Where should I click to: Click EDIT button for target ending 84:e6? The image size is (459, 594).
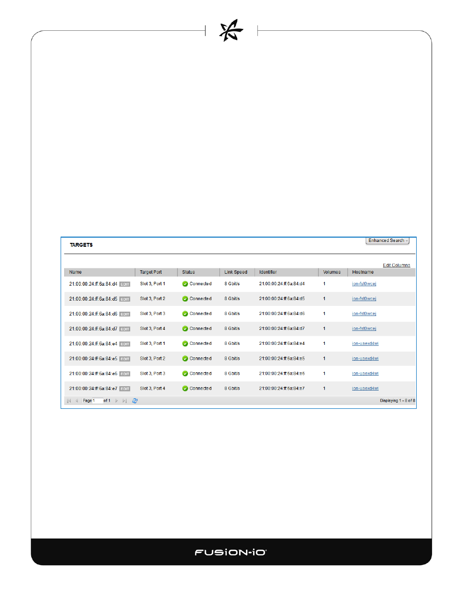125,374
